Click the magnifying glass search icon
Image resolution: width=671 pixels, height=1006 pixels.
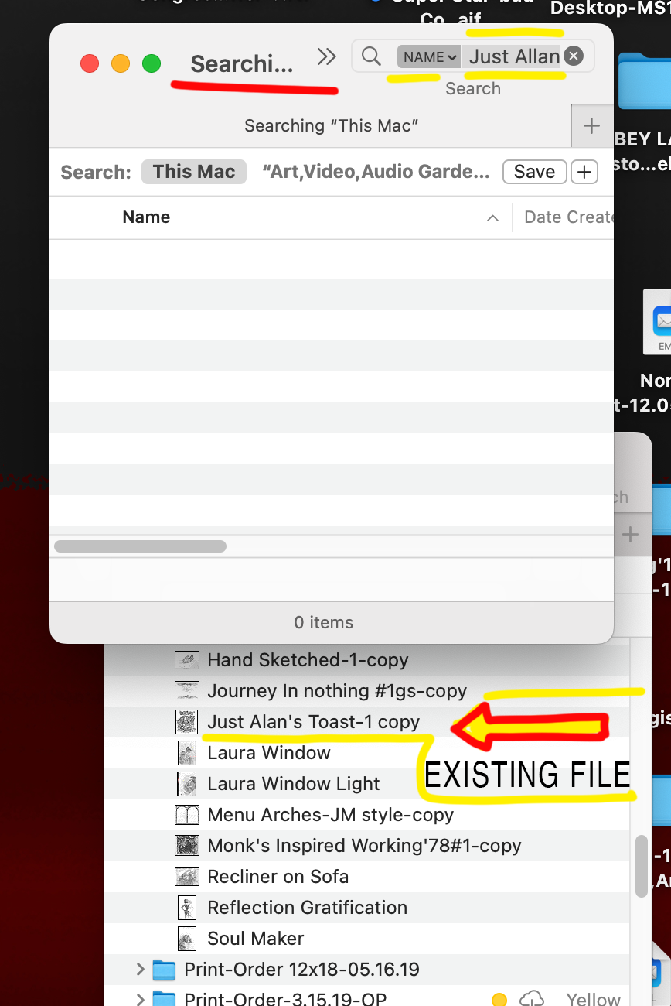tap(371, 56)
